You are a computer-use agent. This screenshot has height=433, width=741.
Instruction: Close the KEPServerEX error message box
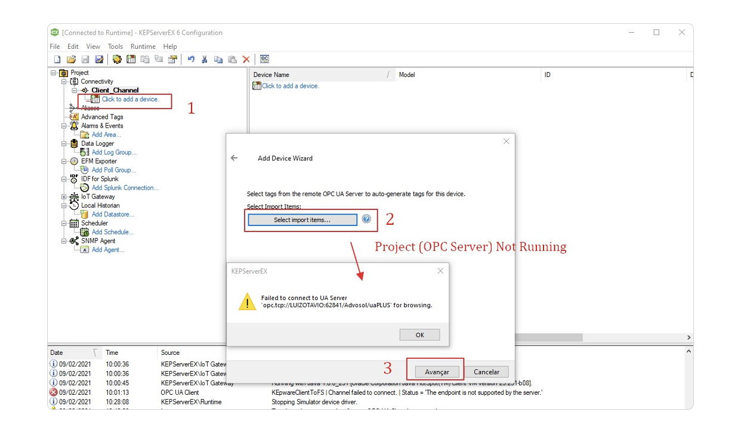440,271
